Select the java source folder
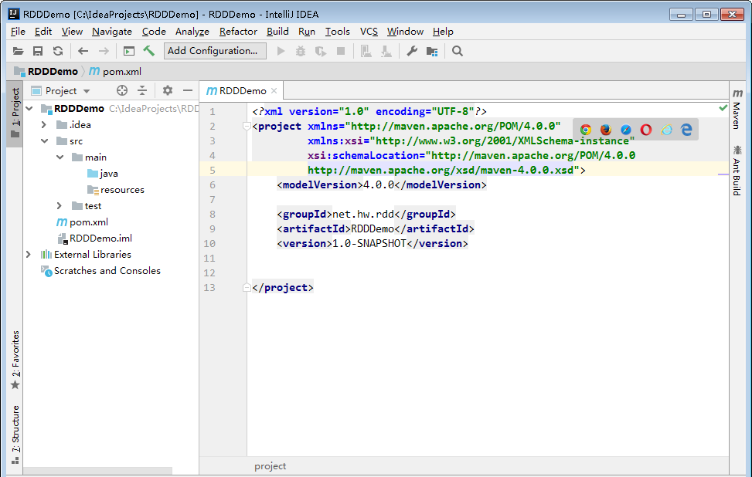This screenshot has width=752, height=477. (x=103, y=174)
